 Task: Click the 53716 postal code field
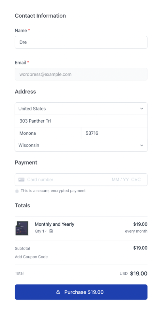coord(114,133)
